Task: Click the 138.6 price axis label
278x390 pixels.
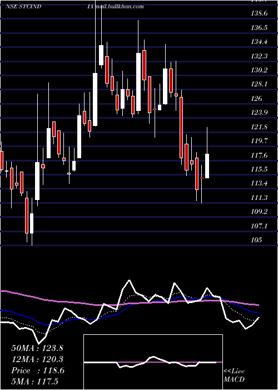Action: (260, 13)
